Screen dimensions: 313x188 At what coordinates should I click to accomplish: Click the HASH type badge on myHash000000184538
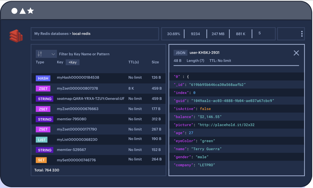click(43, 78)
